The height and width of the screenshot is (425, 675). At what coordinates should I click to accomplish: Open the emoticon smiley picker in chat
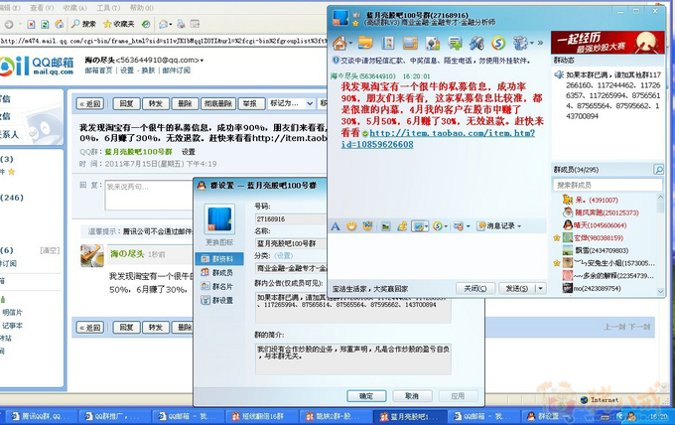pyautogui.click(x=350, y=226)
